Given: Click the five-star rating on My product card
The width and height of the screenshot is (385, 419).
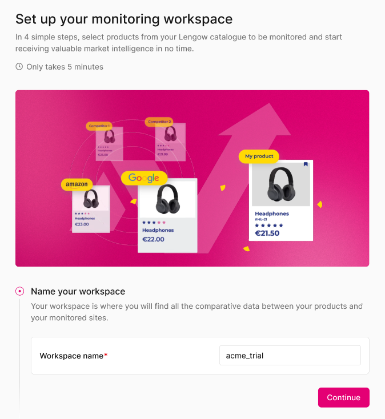Looking at the screenshot, I should coord(269,225).
